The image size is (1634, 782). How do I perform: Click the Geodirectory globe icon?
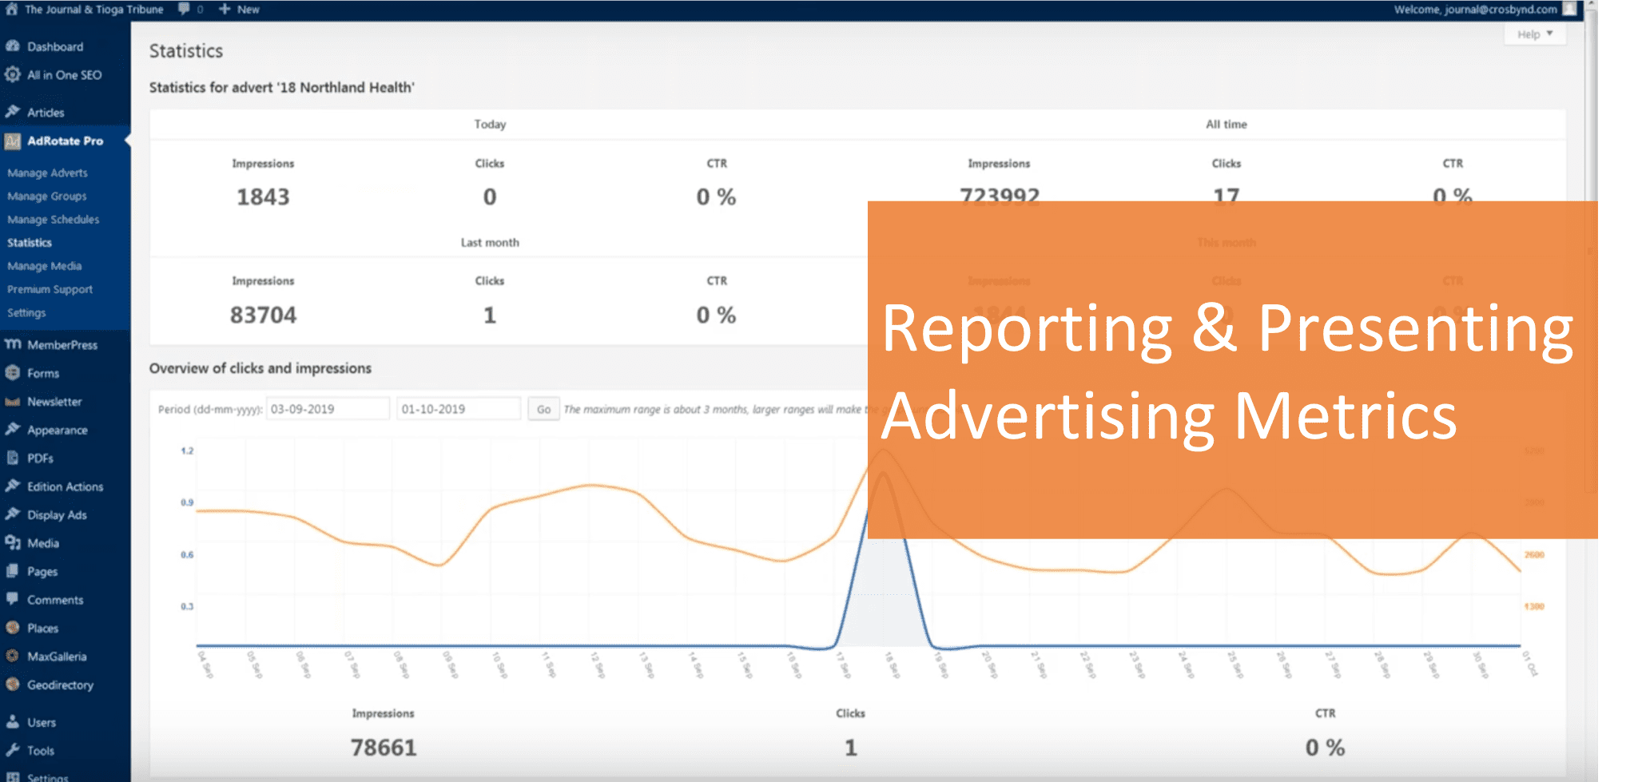pyautogui.click(x=13, y=685)
